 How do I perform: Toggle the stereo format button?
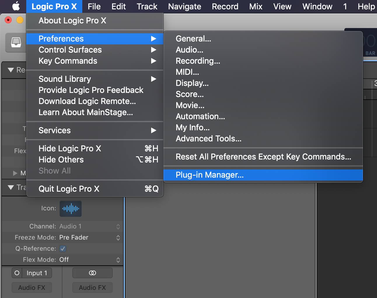[92, 273]
